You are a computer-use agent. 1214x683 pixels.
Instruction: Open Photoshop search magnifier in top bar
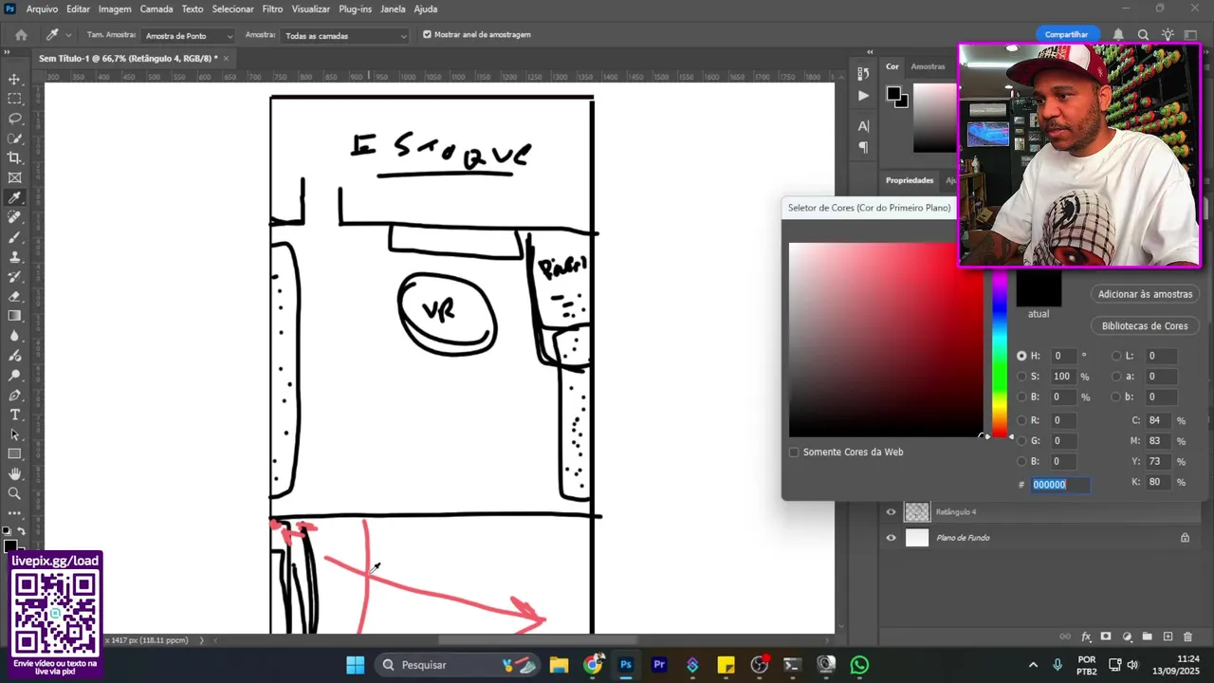click(x=1143, y=35)
